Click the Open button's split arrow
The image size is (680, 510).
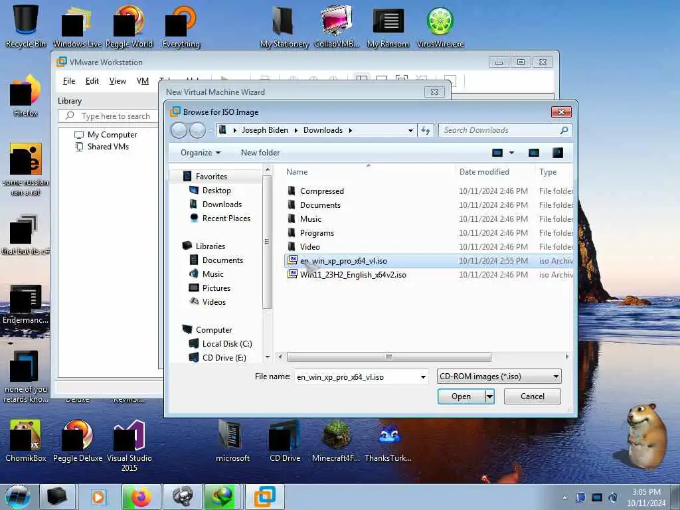point(489,396)
